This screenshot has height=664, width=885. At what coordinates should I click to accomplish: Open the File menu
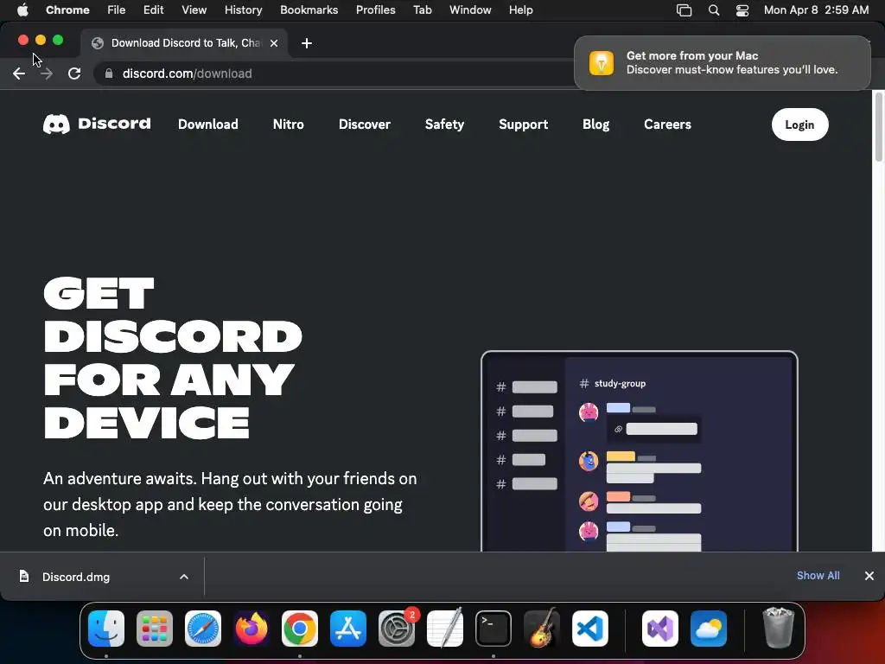(117, 10)
